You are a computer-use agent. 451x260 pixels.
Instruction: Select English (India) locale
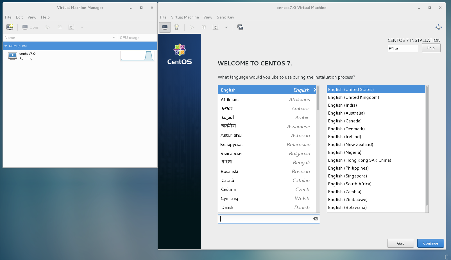pos(376,105)
